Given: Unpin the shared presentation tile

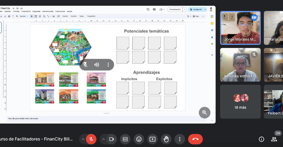Looking at the screenshot, I should click(85, 65).
